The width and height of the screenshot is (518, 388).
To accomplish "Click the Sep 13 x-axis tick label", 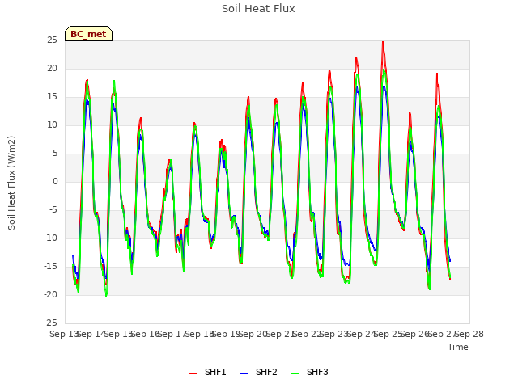I will [65, 334].
